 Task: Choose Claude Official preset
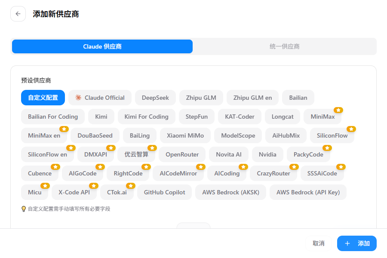coord(100,98)
